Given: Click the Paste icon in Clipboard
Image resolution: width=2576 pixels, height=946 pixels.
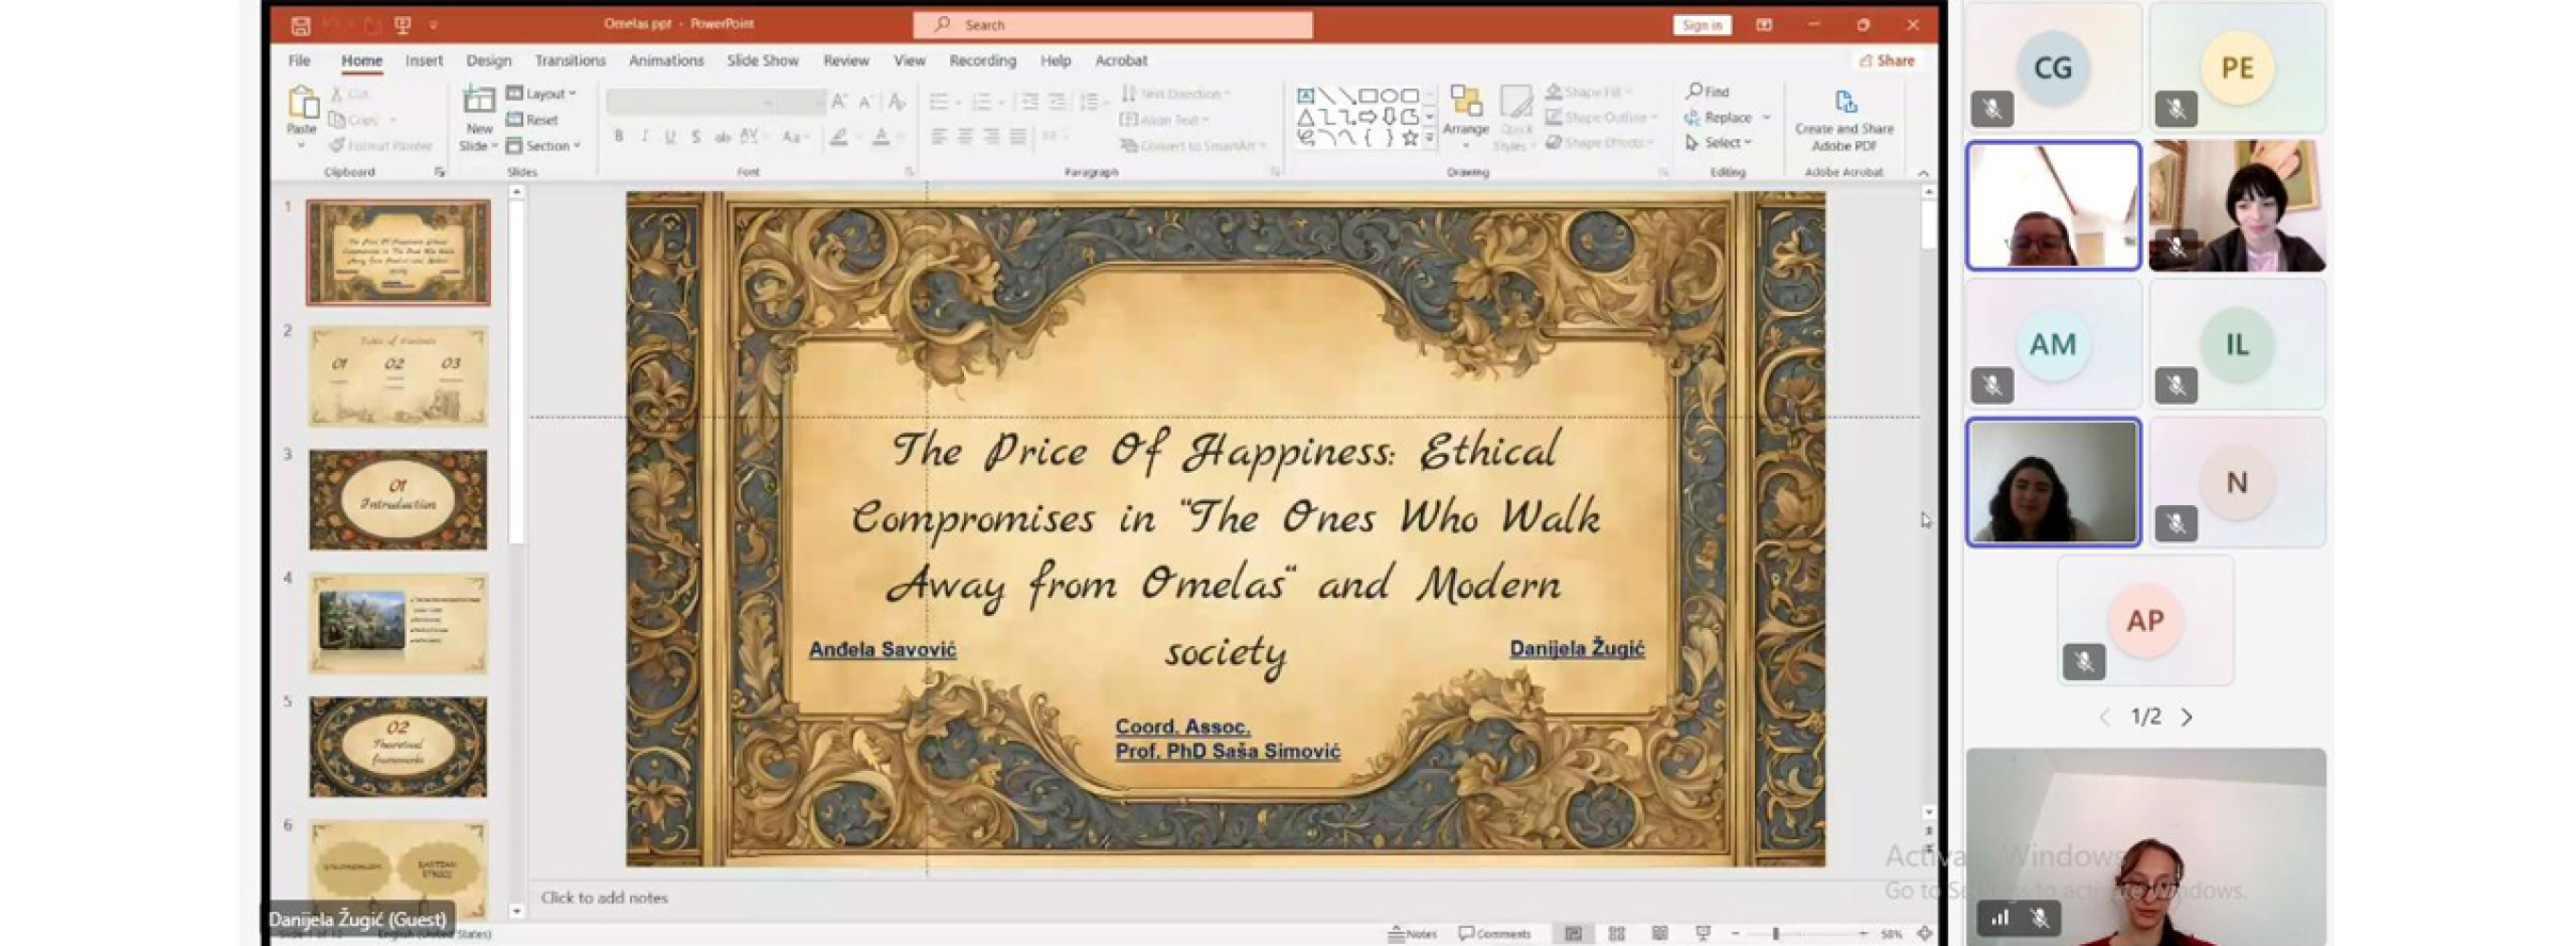Looking at the screenshot, I should tap(301, 103).
